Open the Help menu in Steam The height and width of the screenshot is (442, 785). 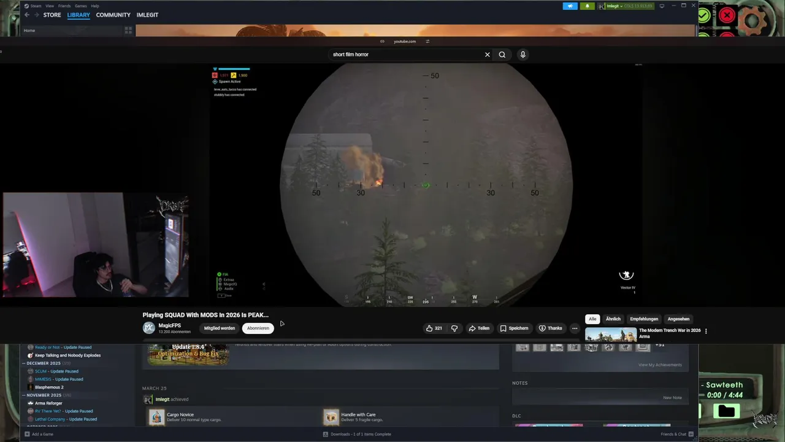point(95,6)
